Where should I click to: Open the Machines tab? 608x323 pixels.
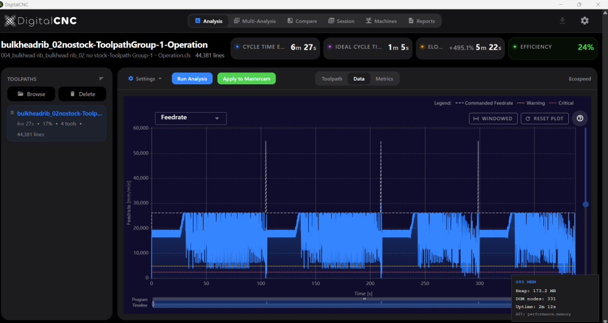tap(381, 21)
